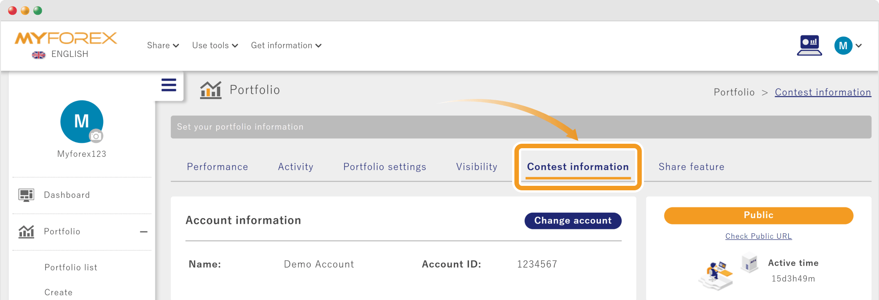Click the Portfolio chart icon in page title
Image resolution: width=879 pixels, height=300 pixels.
point(211,90)
